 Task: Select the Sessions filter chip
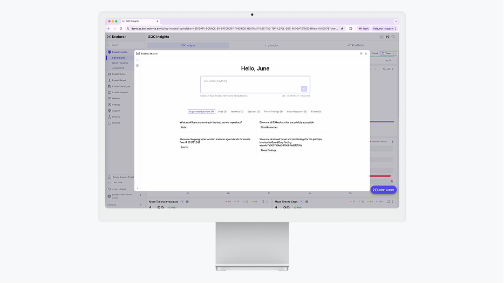coord(254,112)
